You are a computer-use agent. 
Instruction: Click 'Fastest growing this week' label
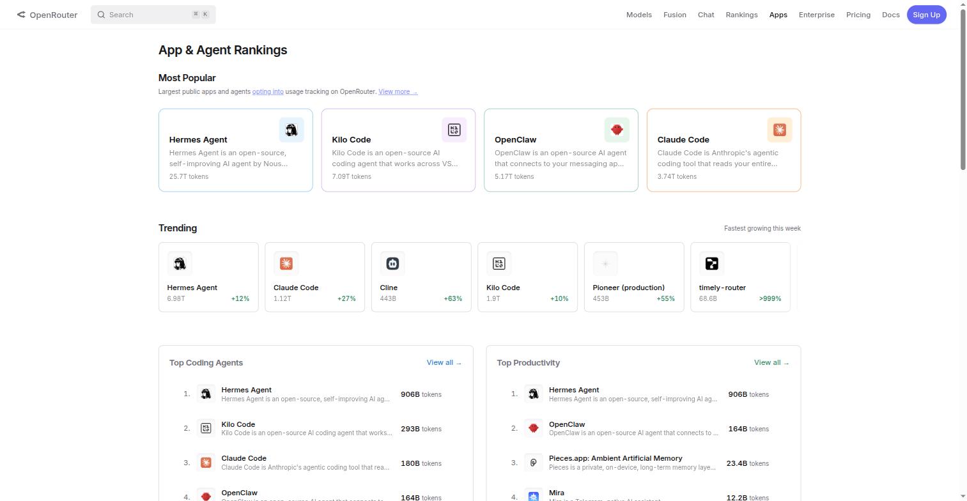pos(762,228)
